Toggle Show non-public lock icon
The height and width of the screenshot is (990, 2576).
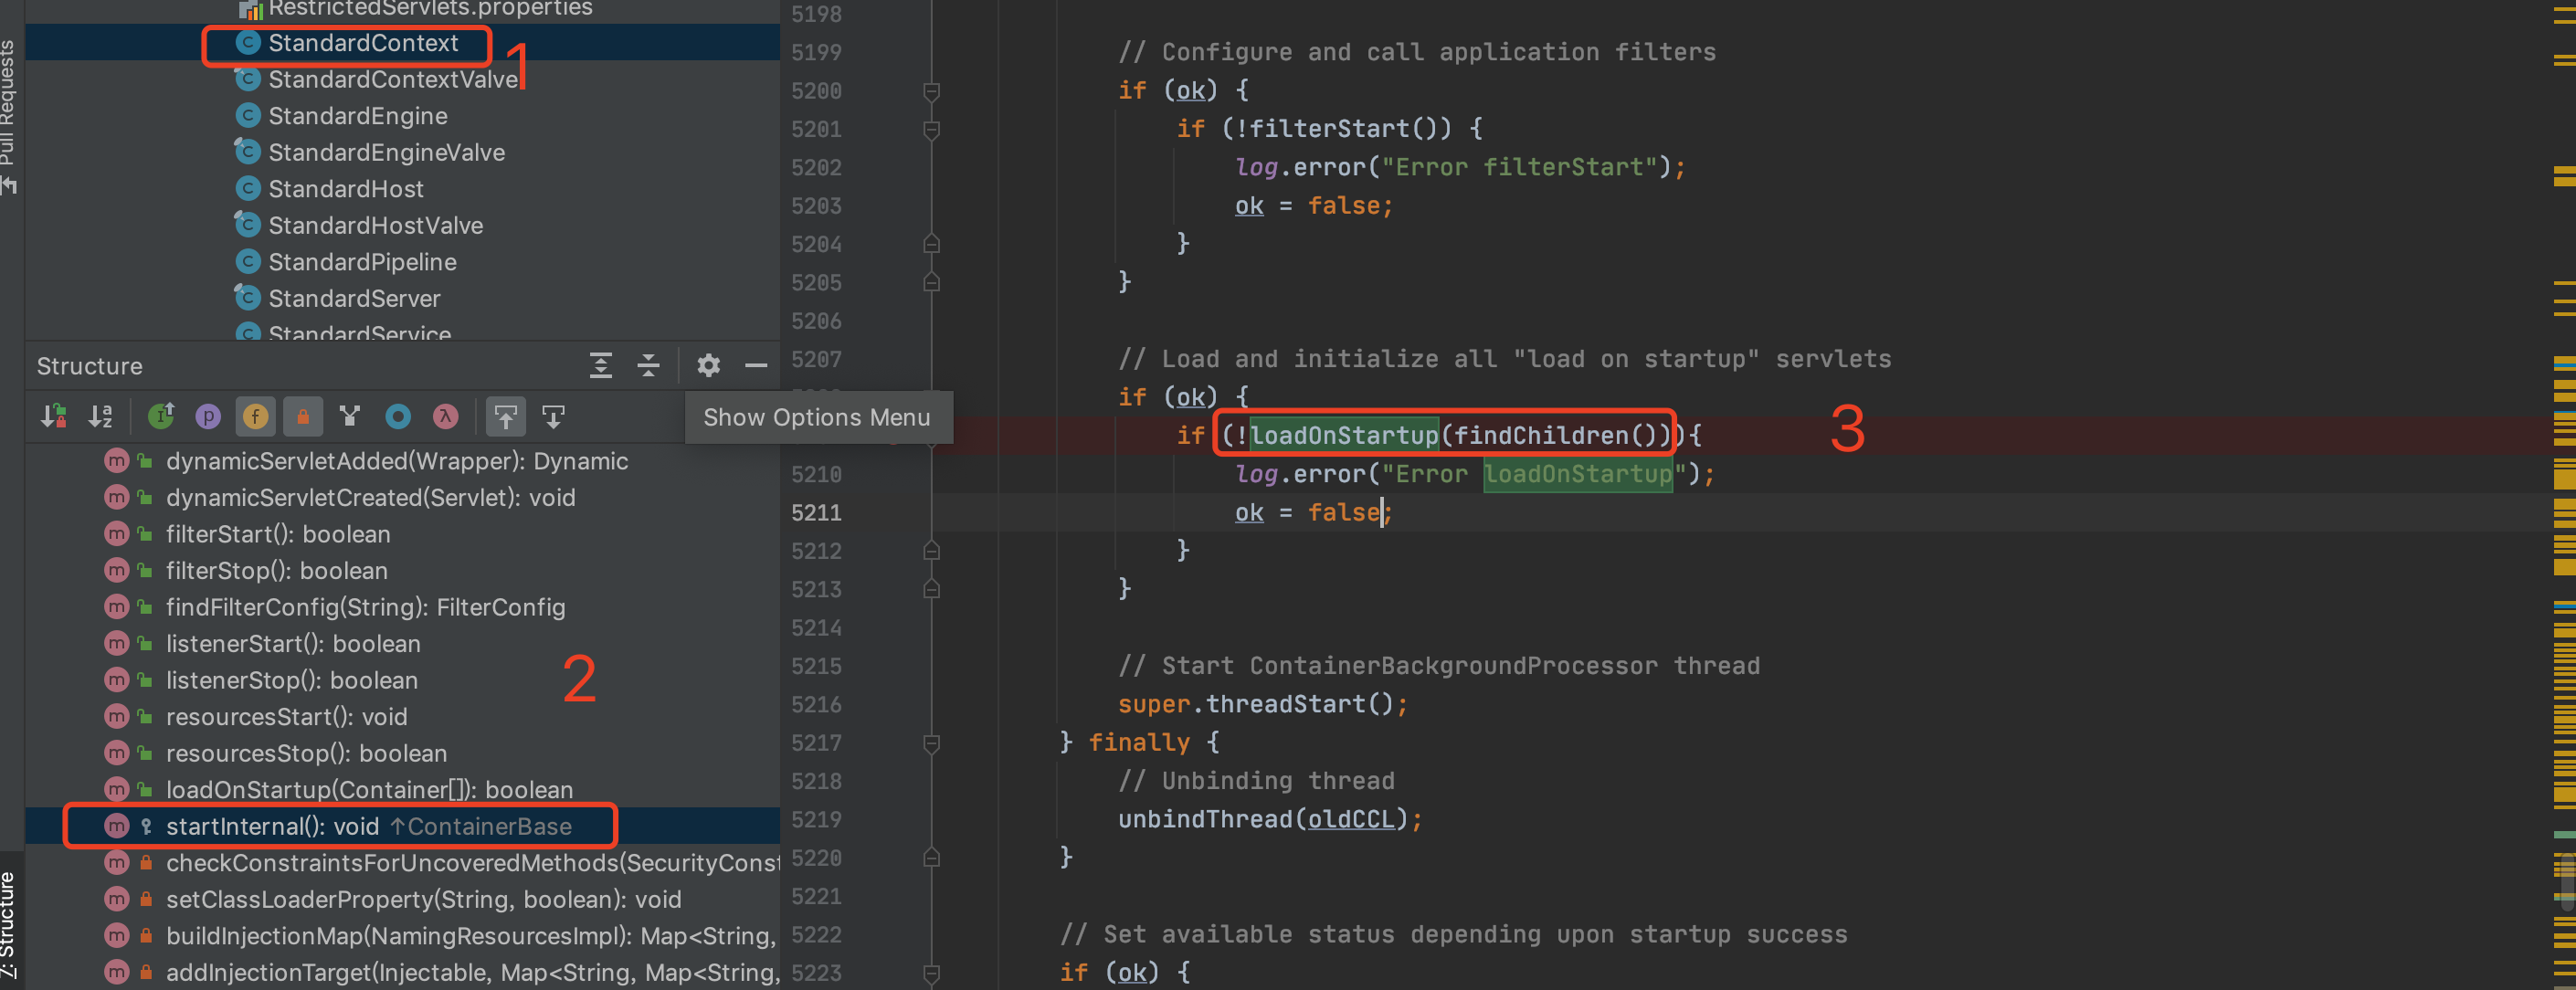click(303, 416)
